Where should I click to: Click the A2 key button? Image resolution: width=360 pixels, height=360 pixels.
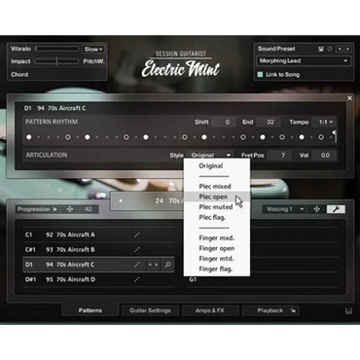click(89, 209)
